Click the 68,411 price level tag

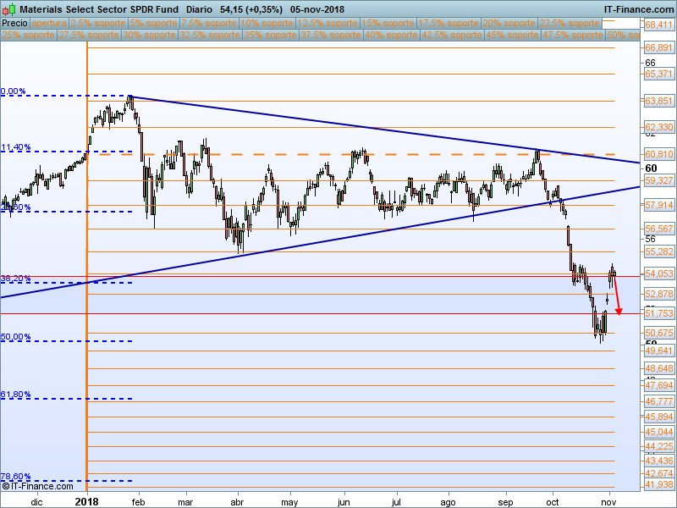pyautogui.click(x=659, y=25)
